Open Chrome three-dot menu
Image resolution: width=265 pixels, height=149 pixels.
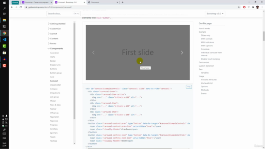tap(262, 7)
